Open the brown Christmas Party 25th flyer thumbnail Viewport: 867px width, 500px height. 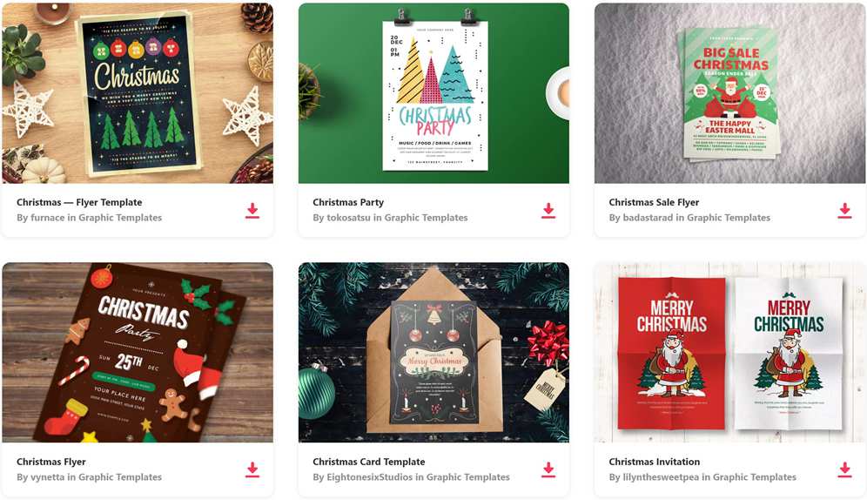pos(138,352)
